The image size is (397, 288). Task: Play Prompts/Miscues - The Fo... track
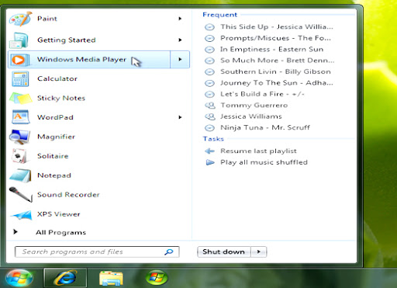coord(275,38)
